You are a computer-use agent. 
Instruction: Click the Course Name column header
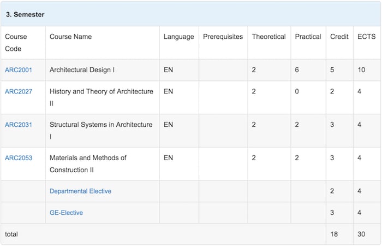click(70, 37)
